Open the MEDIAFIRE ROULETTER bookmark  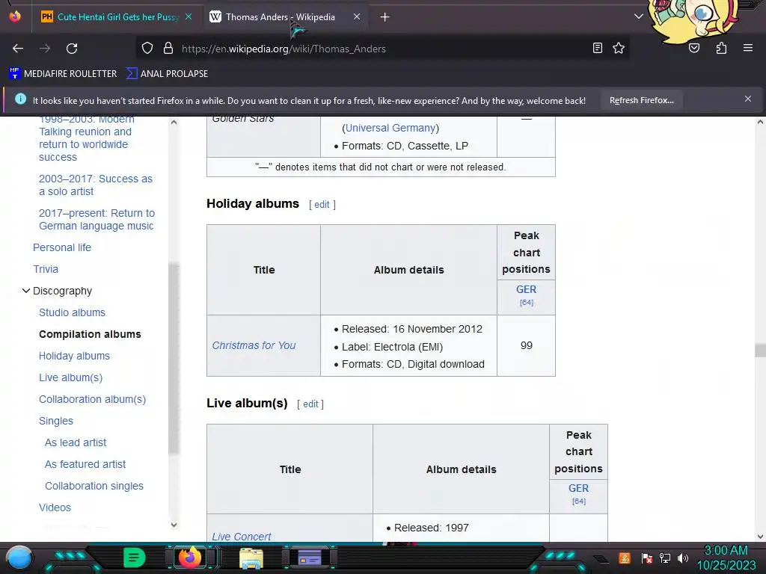[x=63, y=74]
